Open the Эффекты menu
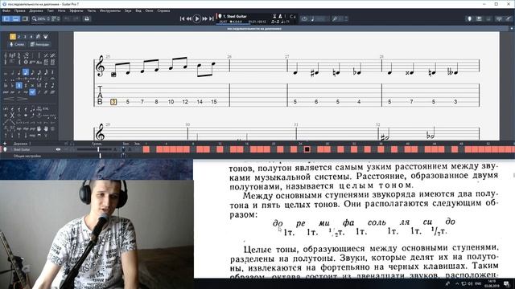The image size is (515, 289). coord(76,10)
